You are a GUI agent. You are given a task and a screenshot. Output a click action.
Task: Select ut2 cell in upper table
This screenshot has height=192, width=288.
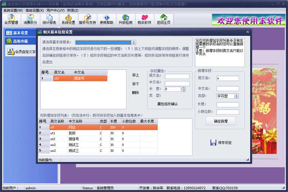coord(63,79)
